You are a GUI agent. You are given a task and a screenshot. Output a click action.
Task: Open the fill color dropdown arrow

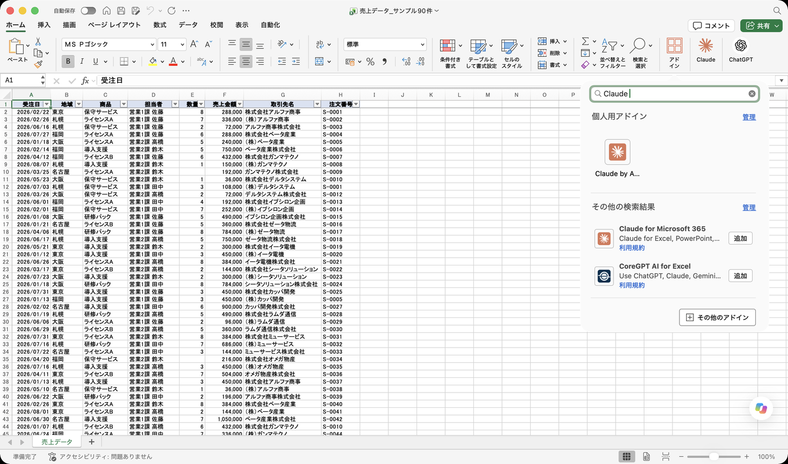coord(162,61)
